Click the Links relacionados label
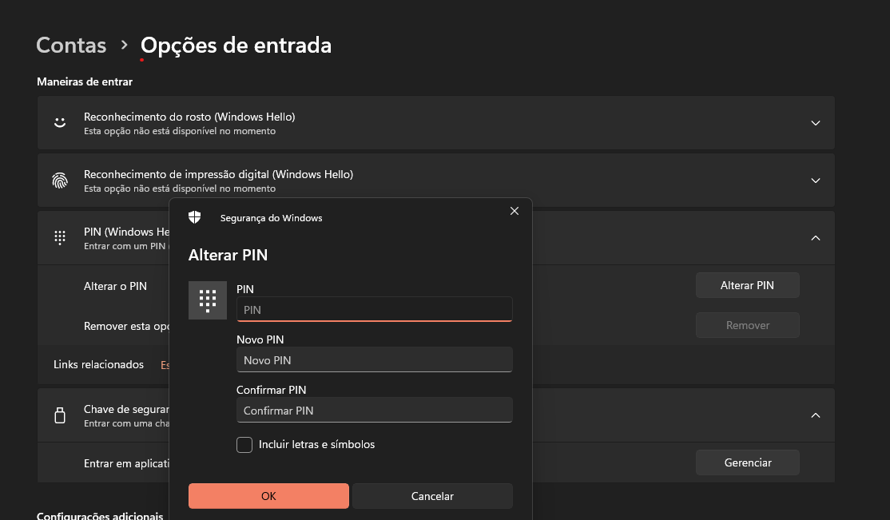Viewport: 890px width, 520px height. click(x=99, y=364)
